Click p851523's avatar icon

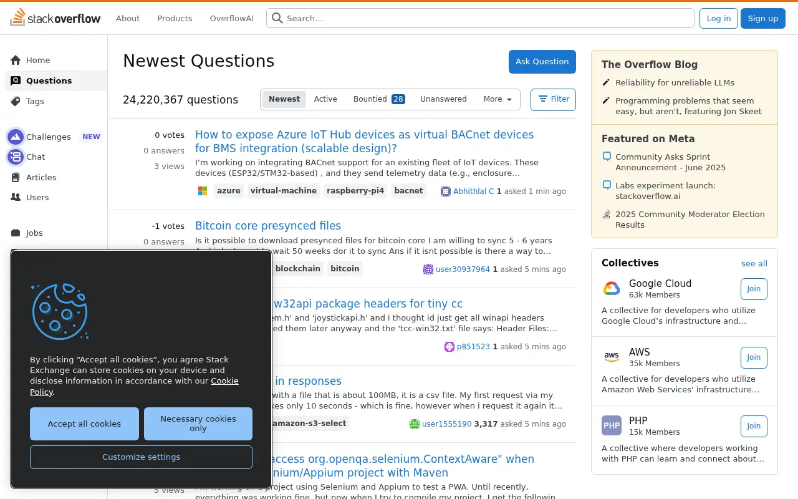pos(449,347)
